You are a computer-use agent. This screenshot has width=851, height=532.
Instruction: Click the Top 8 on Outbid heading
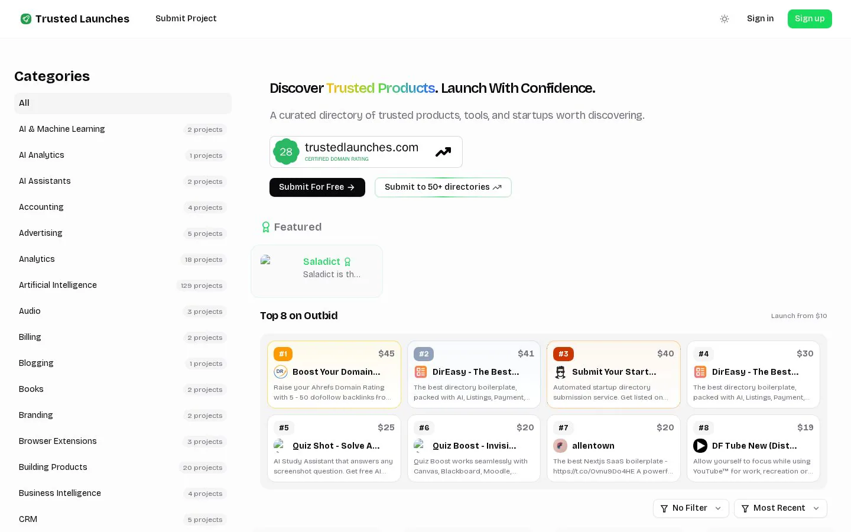tap(299, 316)
